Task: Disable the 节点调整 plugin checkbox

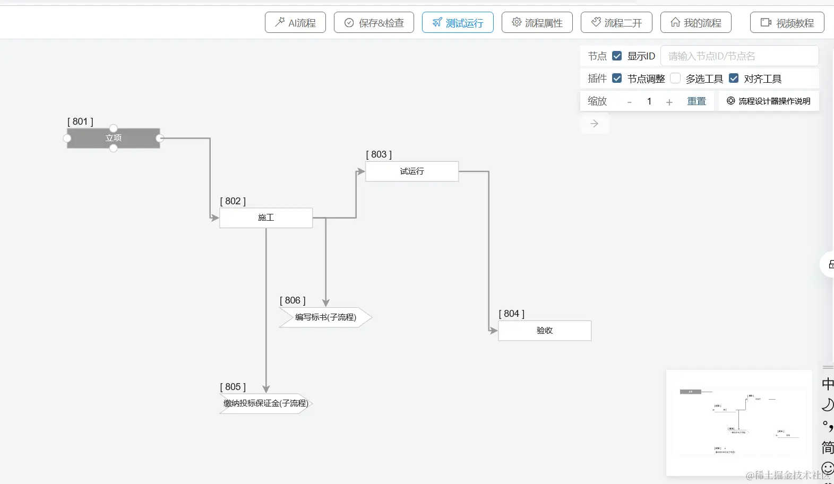Action: (x=617, y=79)
